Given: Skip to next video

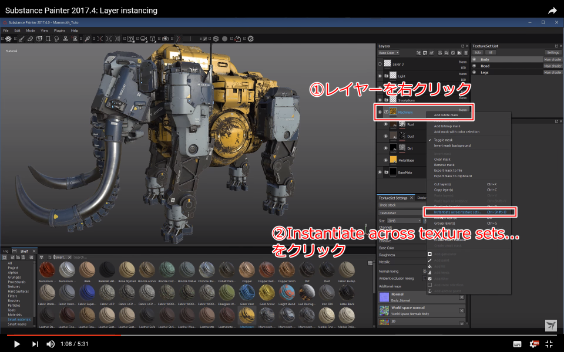Looking at the screenshot, I should pos(35,344).
